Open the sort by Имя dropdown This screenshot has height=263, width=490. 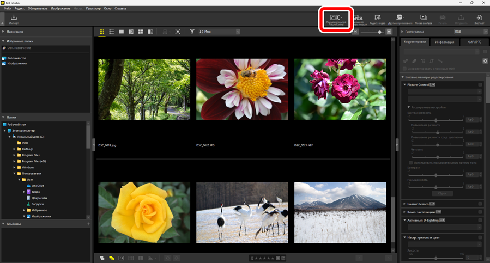tap(219, 32)
